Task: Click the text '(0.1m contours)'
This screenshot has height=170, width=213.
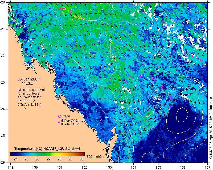Action: [x=29, y=93]
